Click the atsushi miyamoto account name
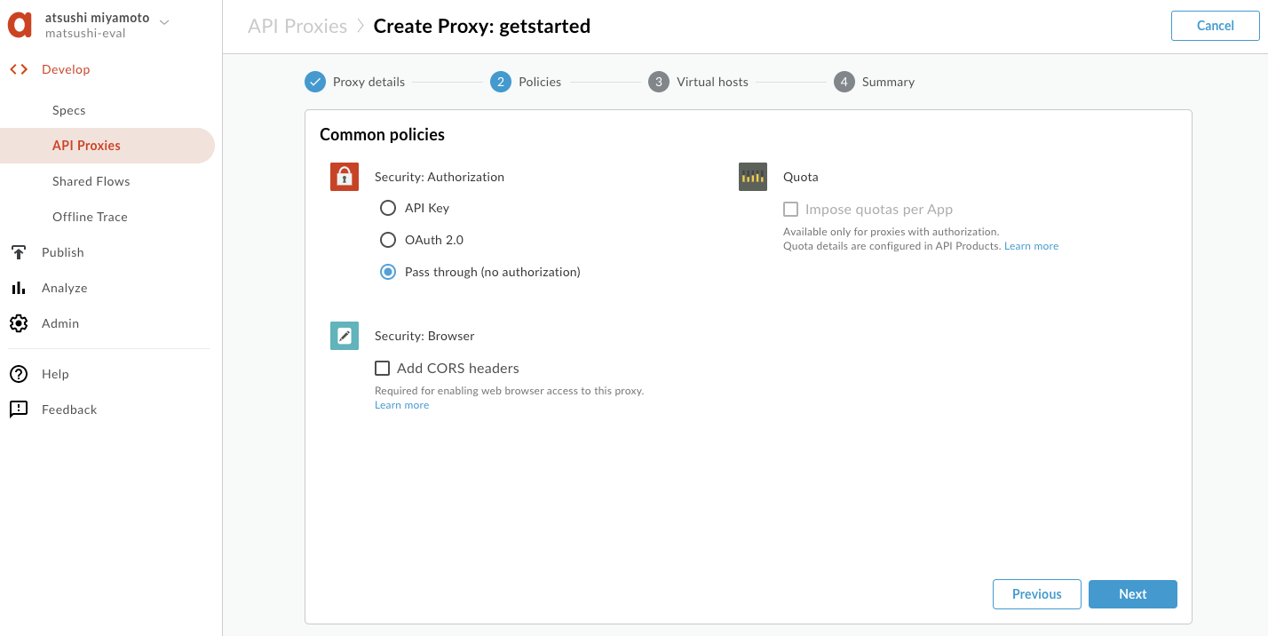The image size is (1268, 636). [x=98, y=18]
